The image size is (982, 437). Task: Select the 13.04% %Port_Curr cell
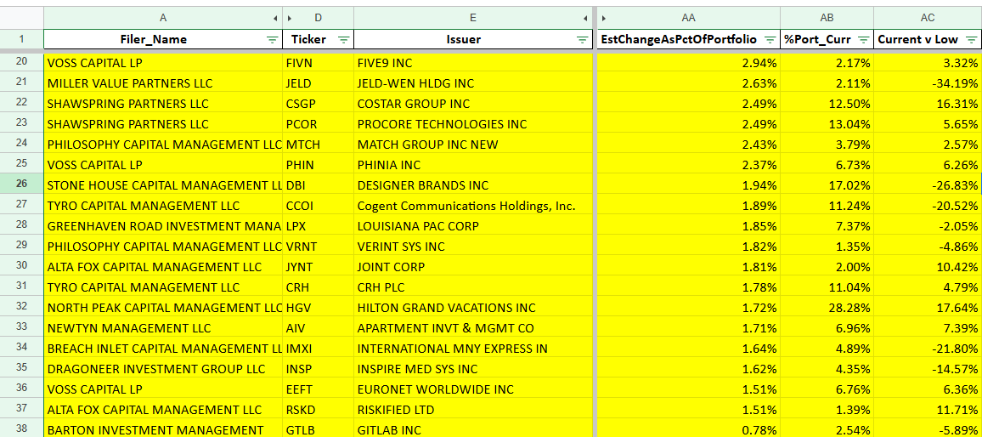point(827,124)
